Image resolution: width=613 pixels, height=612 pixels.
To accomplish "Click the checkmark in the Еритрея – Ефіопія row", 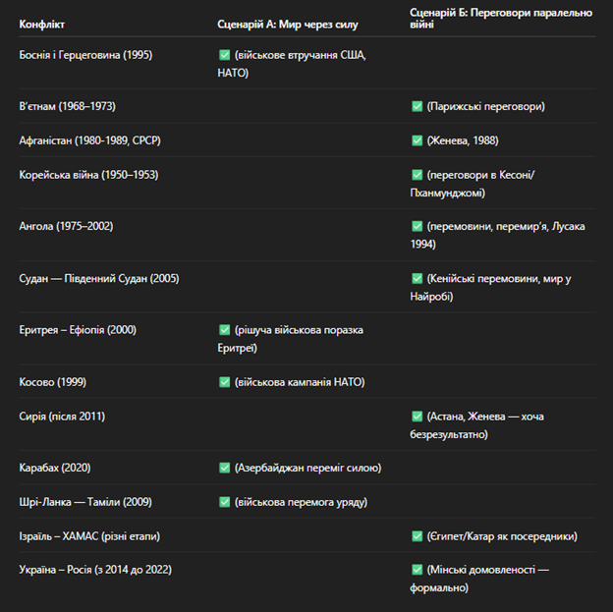I will tap(224, 330).
